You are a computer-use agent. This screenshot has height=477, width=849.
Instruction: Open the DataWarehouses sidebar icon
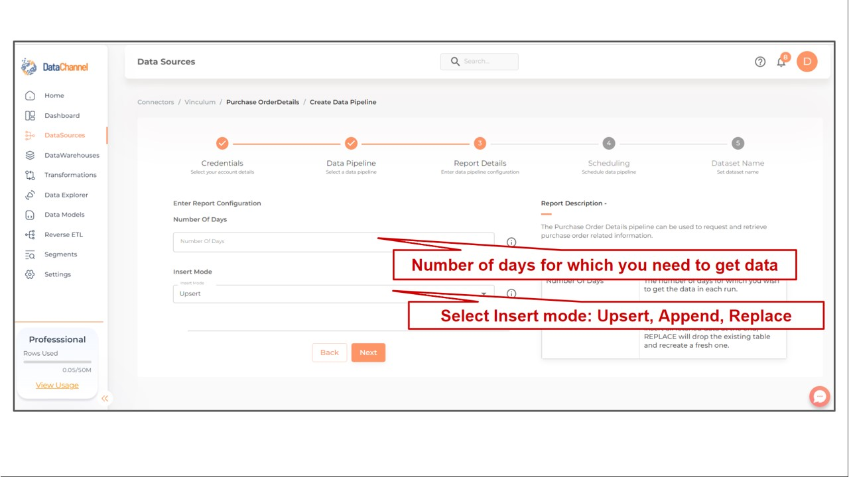pyautogui.click(x=30, y=155)
